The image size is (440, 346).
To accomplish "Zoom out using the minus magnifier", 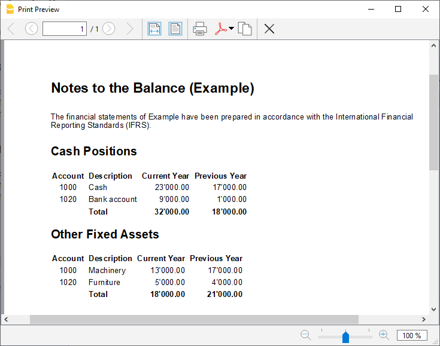I will (305, 335).
